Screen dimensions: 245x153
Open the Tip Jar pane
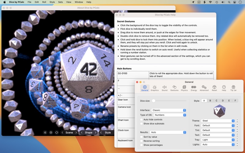coord(233,88)
